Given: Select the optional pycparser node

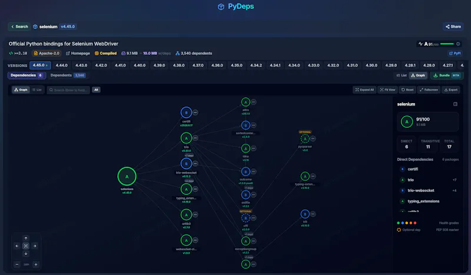Looking at the screenshot, I should click(305, 139).
